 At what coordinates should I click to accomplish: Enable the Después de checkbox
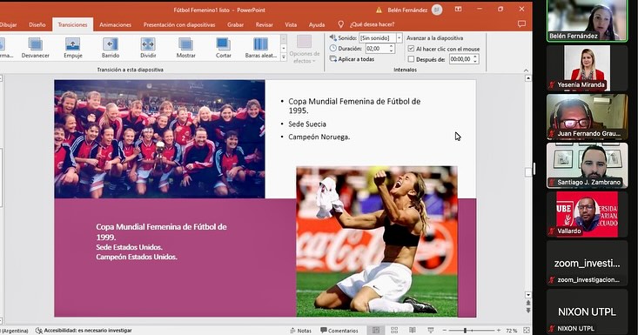[x=411, y=59]
